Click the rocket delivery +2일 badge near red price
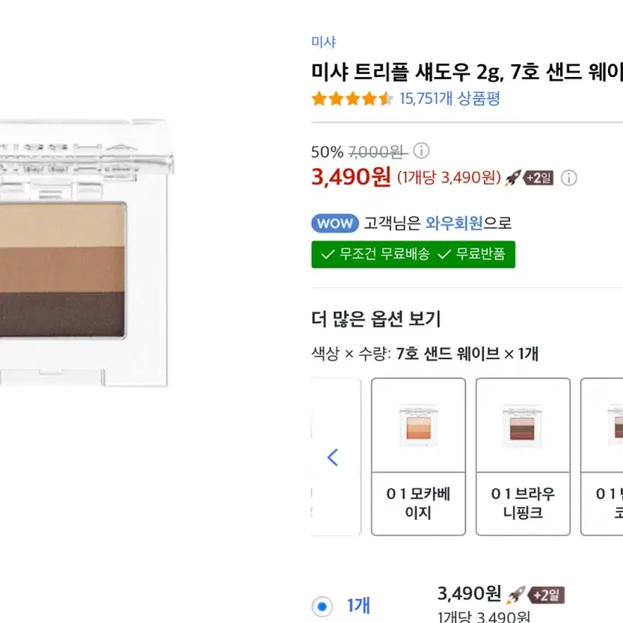The height and width of the screenshot is (623, 623). [x=530, y=177]
